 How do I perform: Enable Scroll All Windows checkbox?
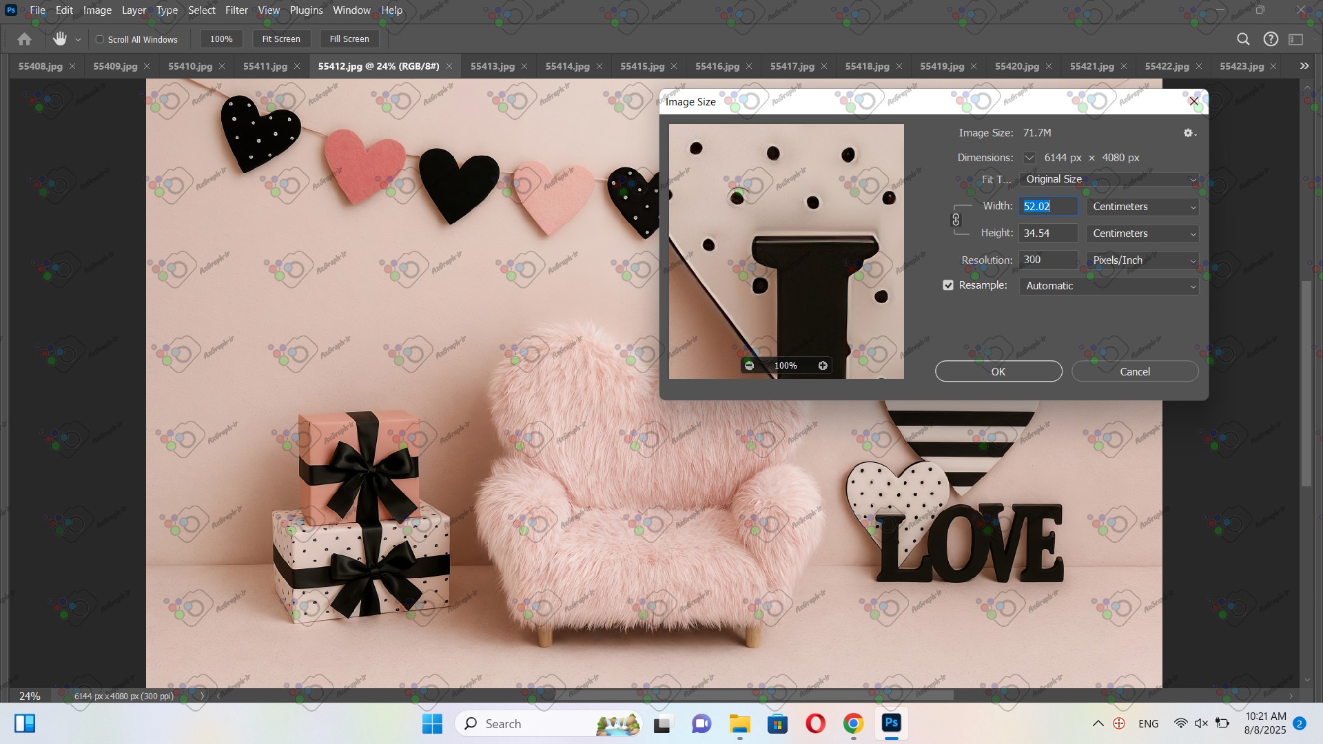[100, 39]
